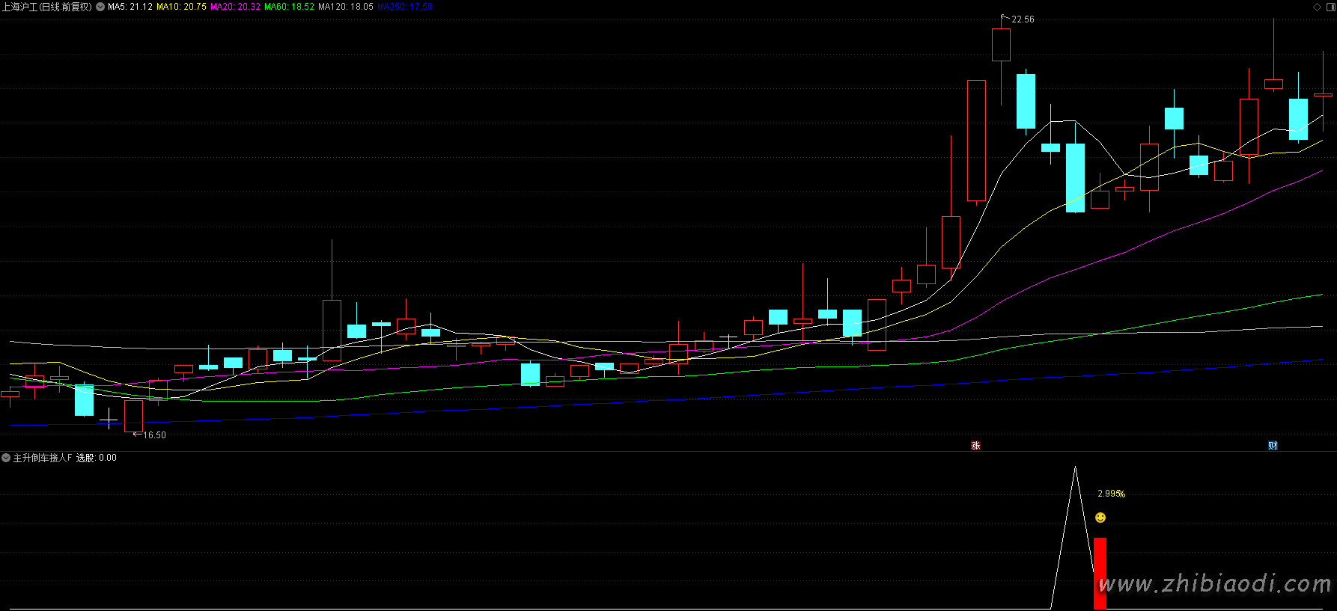This screenshot has width=1337, height=611.
Task: Select the MA60: 18.52 label
Action: (289, 7)
